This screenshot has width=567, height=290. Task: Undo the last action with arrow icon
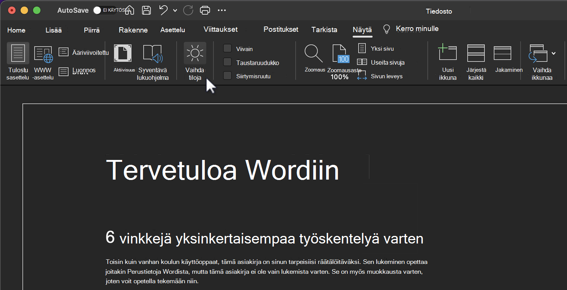(163, 10)
